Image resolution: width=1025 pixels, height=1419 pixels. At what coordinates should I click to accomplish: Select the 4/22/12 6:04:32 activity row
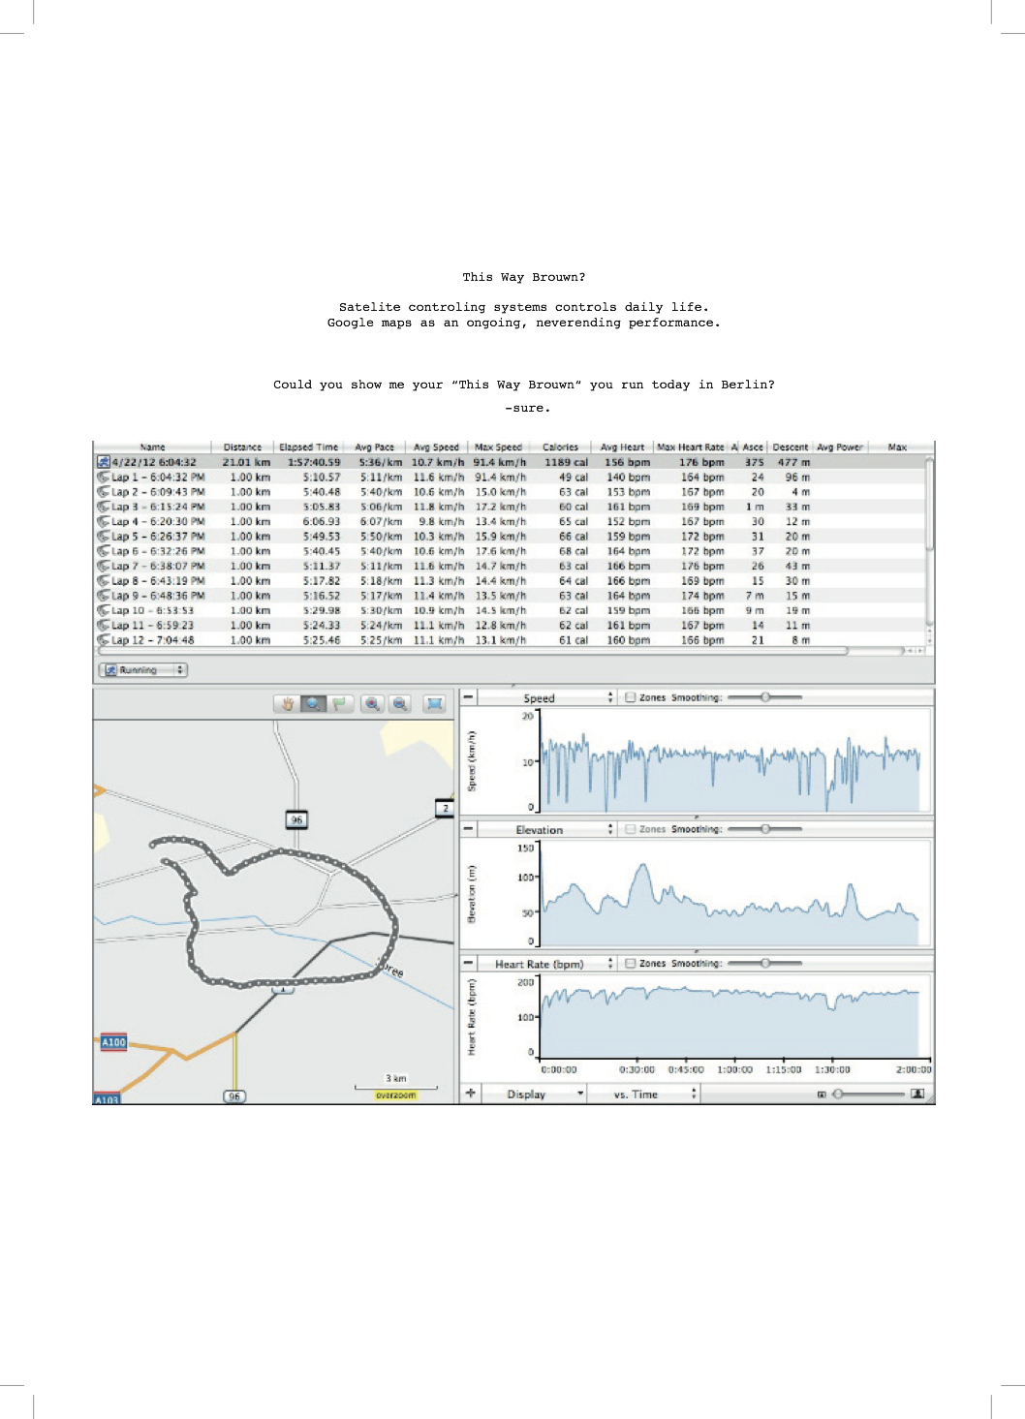tap(510, 462)
